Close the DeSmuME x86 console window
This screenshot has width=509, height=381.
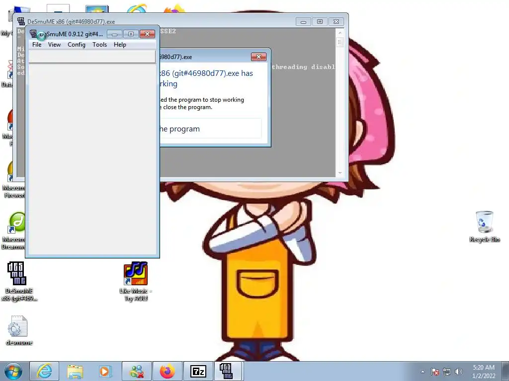click(337, 22)
